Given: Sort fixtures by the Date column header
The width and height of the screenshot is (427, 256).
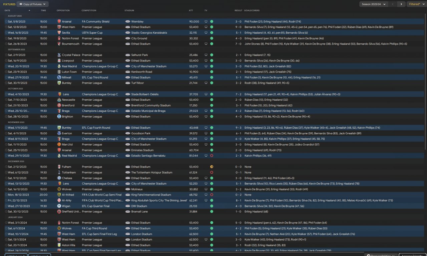Looking at the screenshot, I should pos(7,11).
